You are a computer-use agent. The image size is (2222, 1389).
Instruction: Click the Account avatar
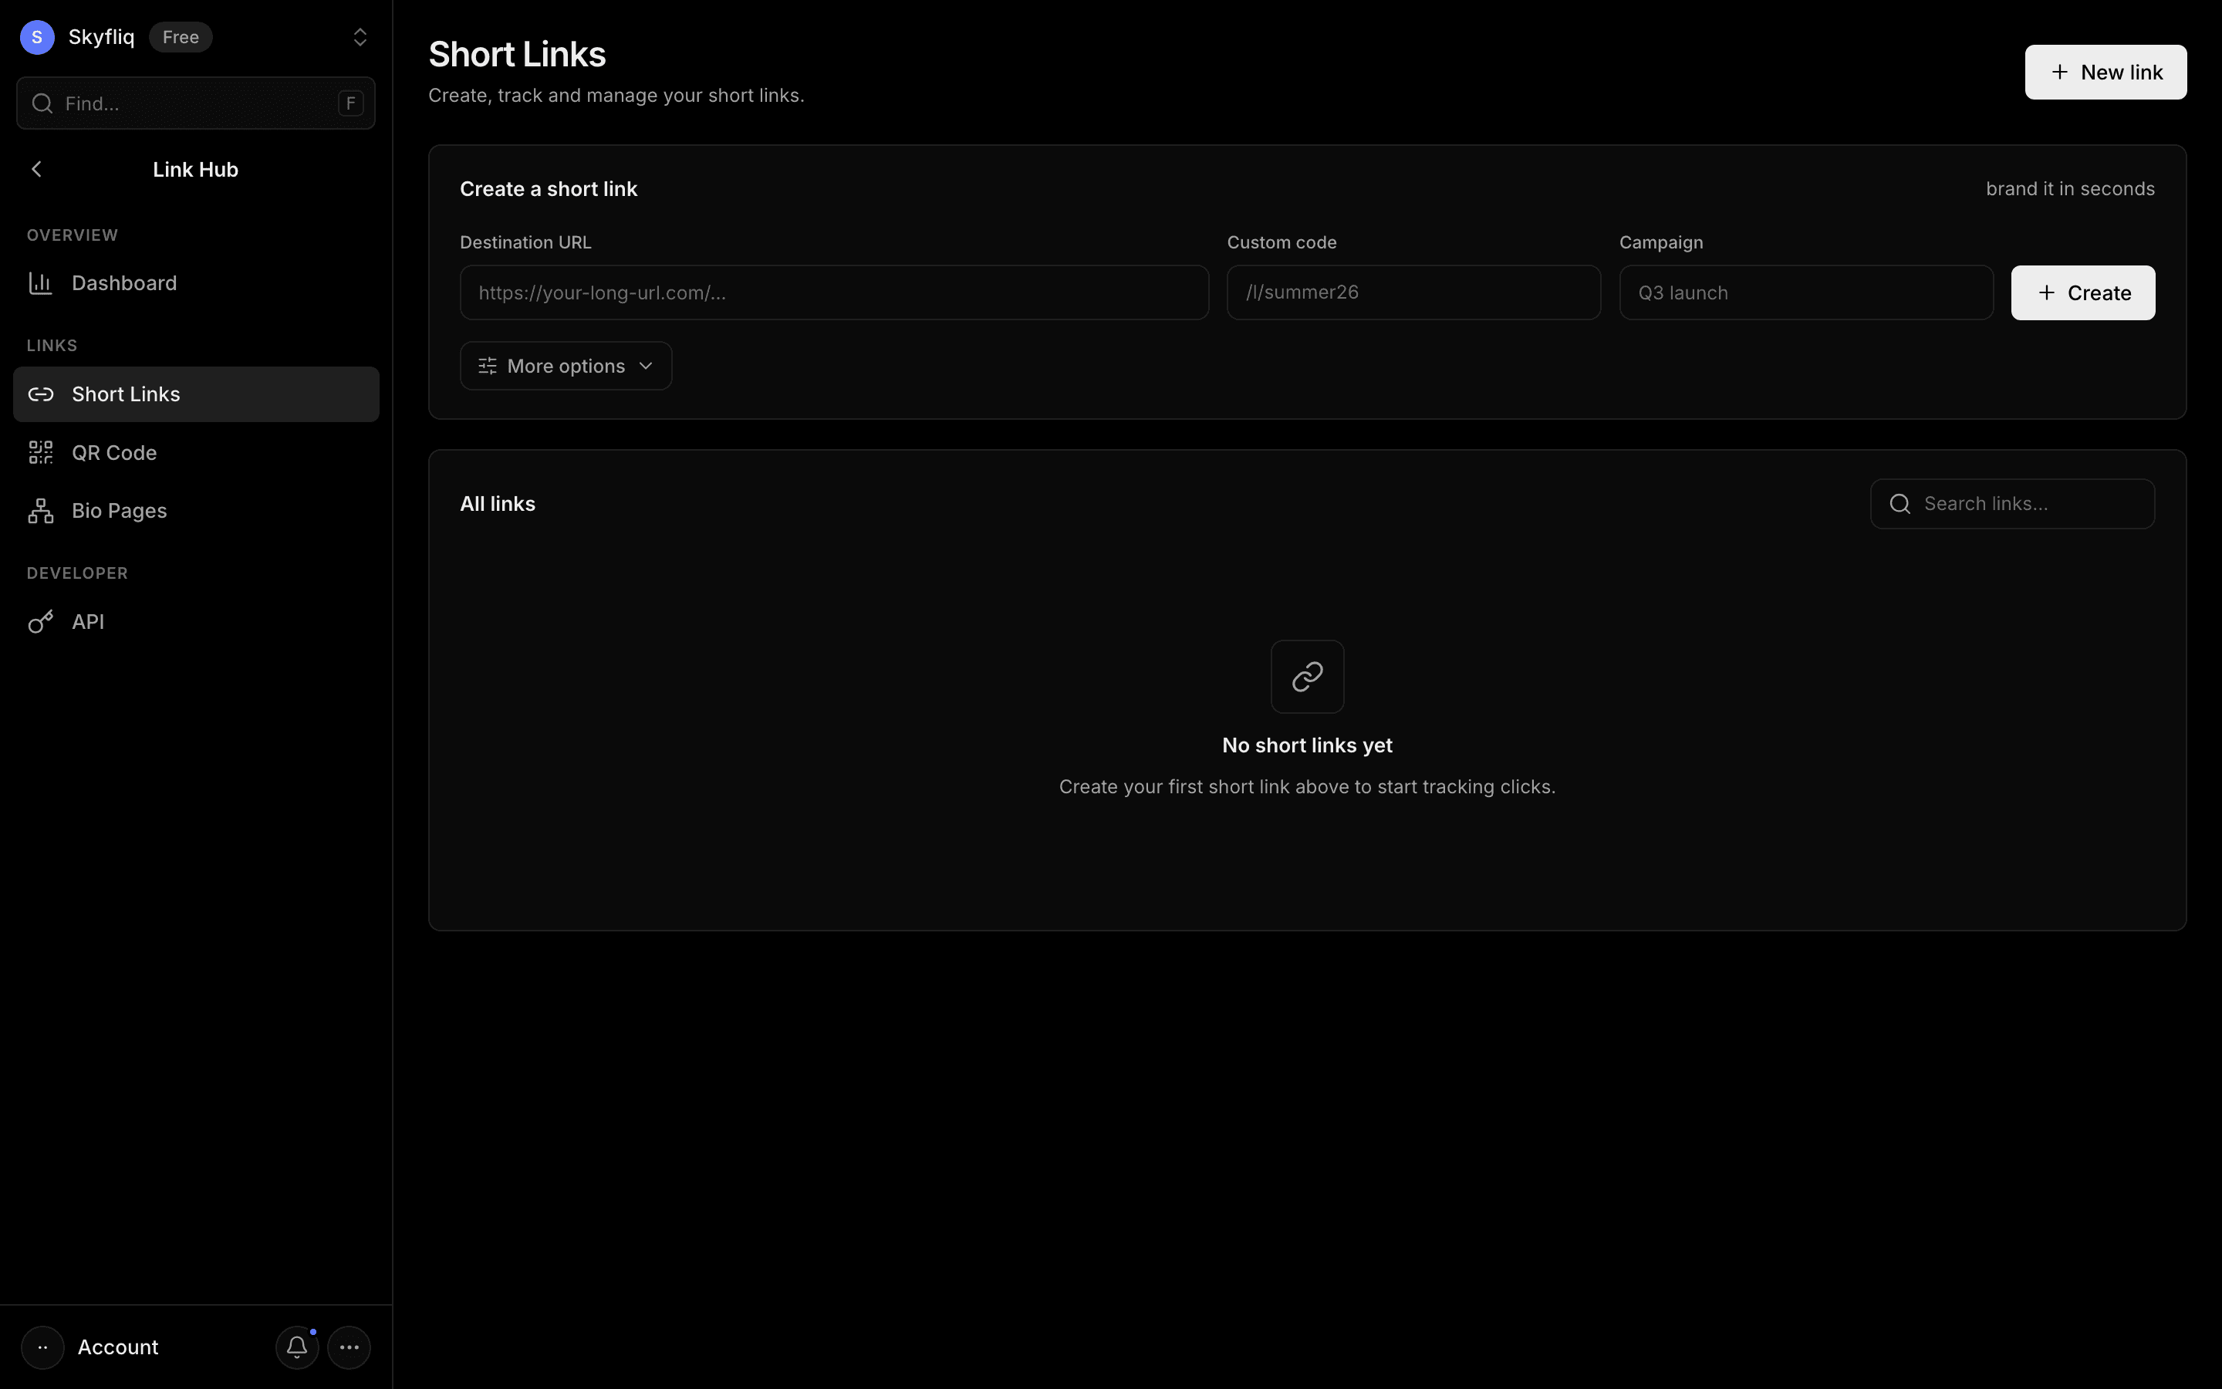42,1347
